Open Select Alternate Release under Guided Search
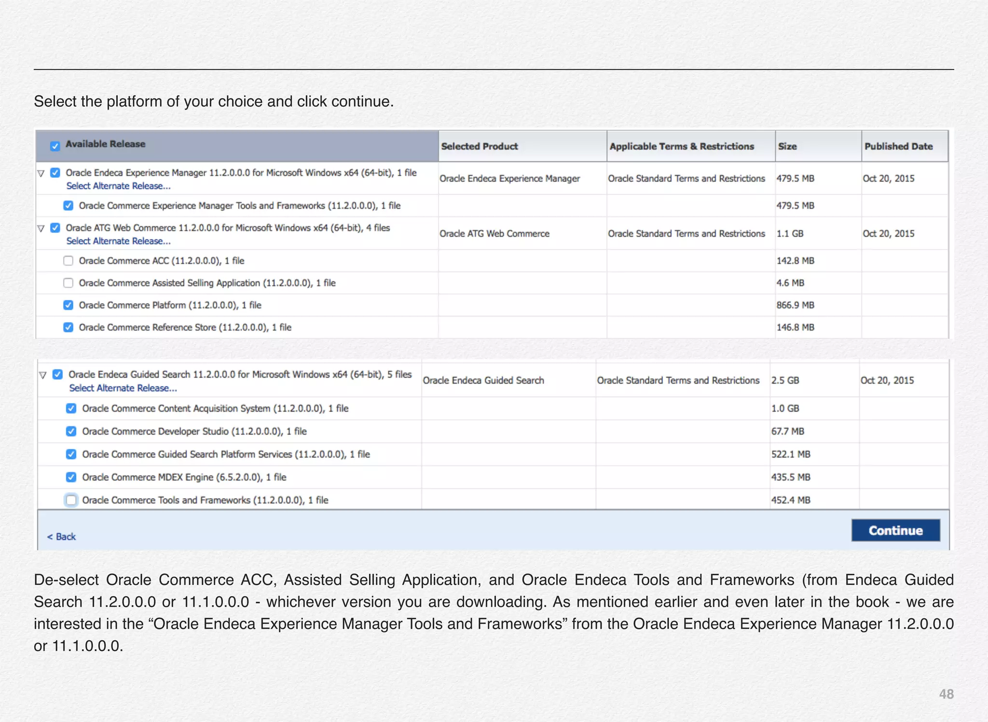Screen dimensions: 988x722 pyautogui.click(x=123, y=388)
